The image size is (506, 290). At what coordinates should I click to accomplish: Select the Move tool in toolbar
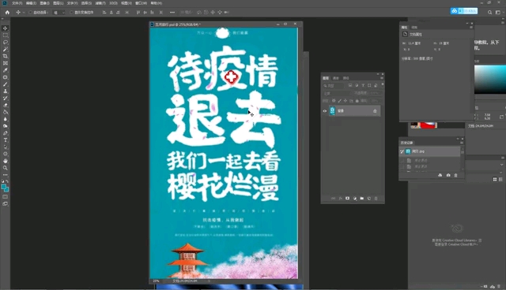(x=6, y=28)
